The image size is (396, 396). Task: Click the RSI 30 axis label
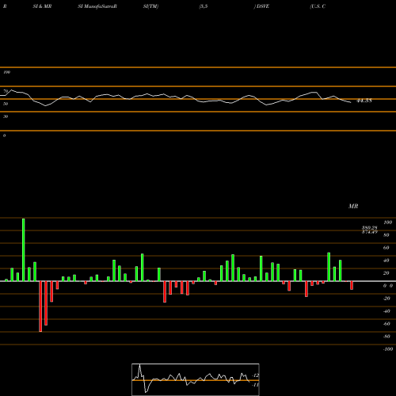(x=6, y=116)
